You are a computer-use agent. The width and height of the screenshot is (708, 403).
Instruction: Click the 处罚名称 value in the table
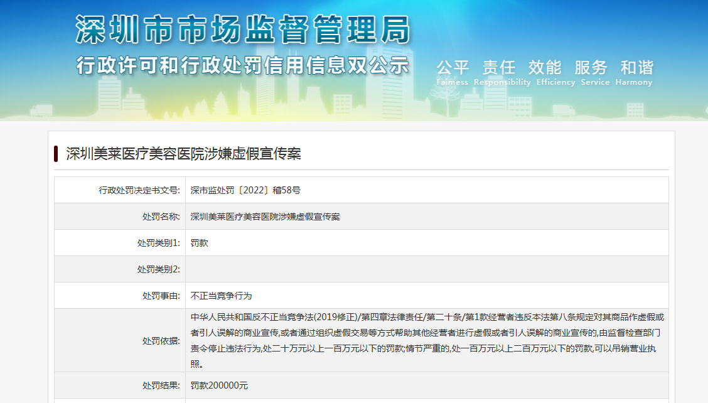pos(265,217)
